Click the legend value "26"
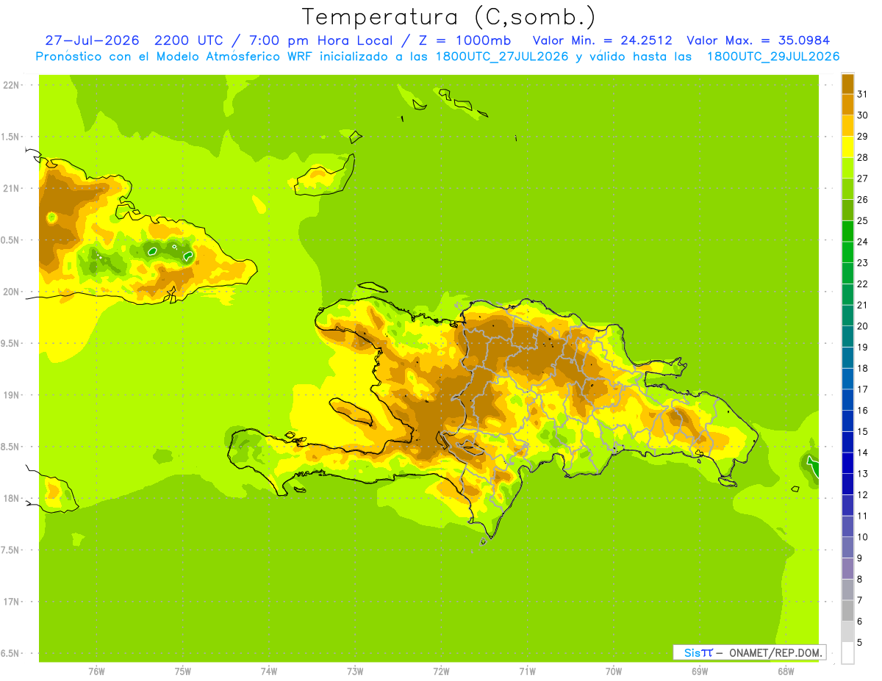The image size is (882, 681). 862,199
